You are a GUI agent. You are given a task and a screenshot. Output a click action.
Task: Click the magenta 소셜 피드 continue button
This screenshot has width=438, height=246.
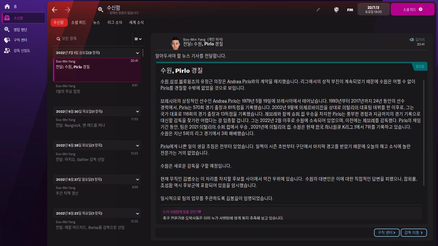(412, 10)
